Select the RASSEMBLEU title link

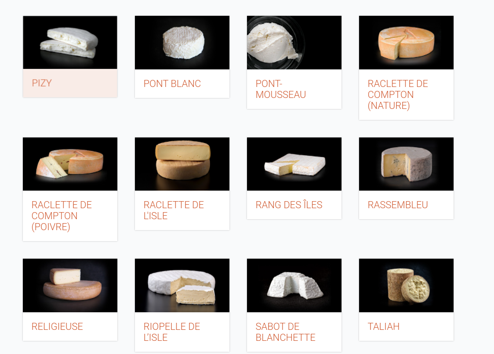click(x=398, y=205)
